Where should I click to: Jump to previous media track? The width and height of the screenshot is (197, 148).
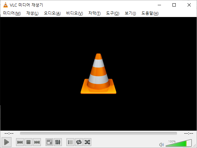pyautogui.click(x=20, y=142)
